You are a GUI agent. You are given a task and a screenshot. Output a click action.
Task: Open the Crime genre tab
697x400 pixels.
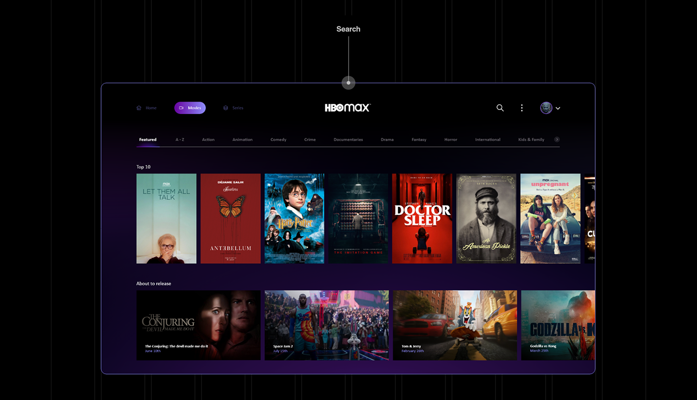[310, 140]
